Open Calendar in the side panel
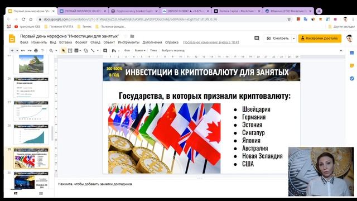Screen dimensions: 357x201 (352, 53)
